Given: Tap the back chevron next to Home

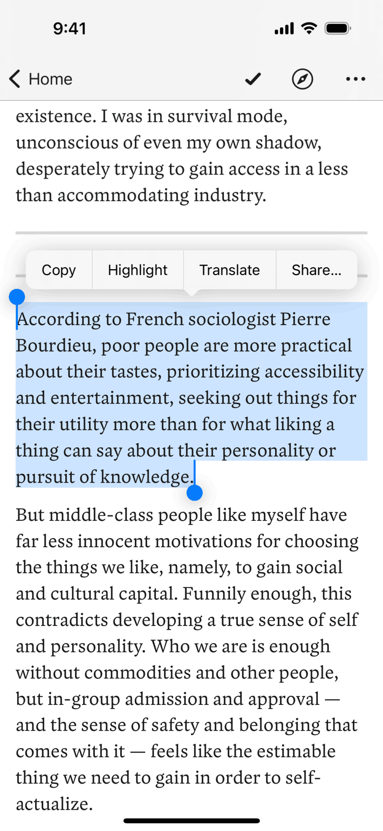Looking at the screenshot, I should click(x=15, y=79).
